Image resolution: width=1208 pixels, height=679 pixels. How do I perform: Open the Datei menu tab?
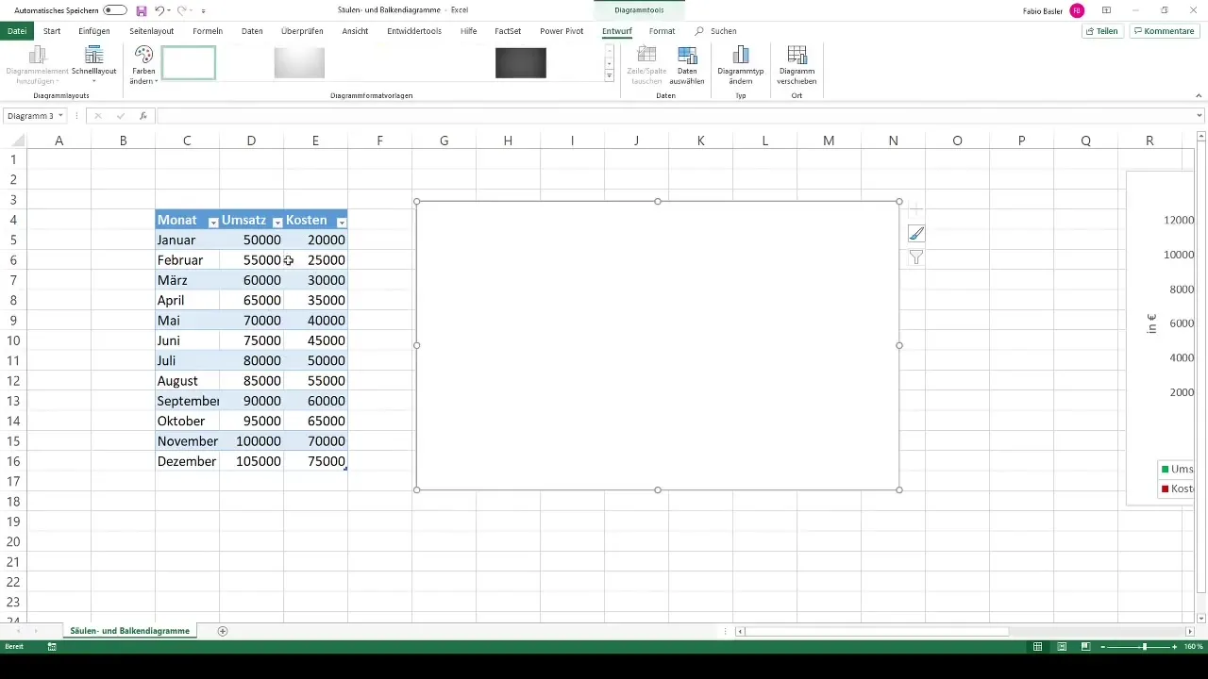click(x=17, y=31)
